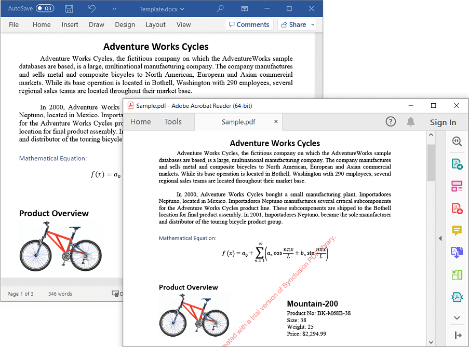Viewport: 469px width, 347px height.
Task: Open the File menu in Word
Action: tap(14, 24)
